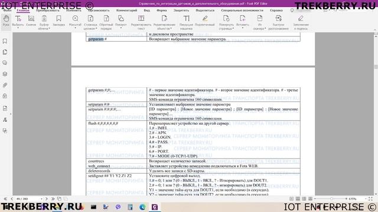Switch to the Вид tab
This screenshot has height=212, width=378.
tap(146, 11)
